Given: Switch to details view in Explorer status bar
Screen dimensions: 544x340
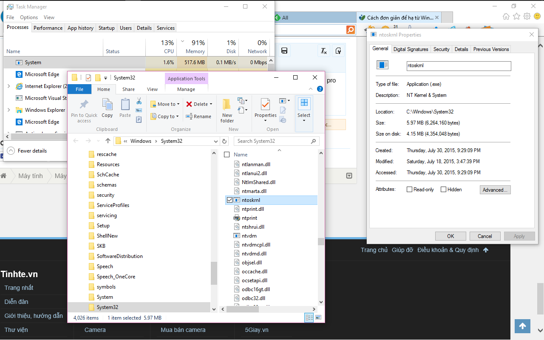Looking at the screenshot, I should [309, 317].
